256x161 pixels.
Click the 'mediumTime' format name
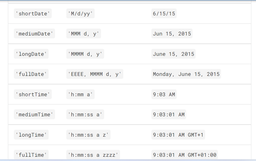coord(34,115)
